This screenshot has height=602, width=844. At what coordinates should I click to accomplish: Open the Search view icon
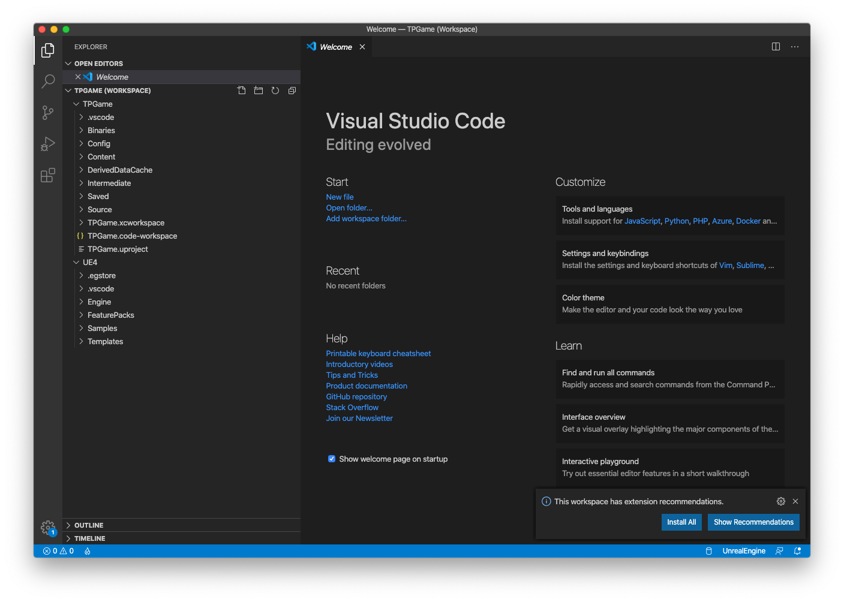pos(48,82)
